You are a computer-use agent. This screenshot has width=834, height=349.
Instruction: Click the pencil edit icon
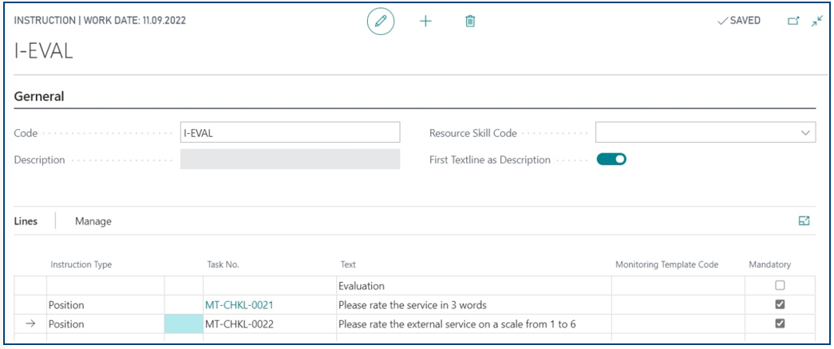click(381, 22)
